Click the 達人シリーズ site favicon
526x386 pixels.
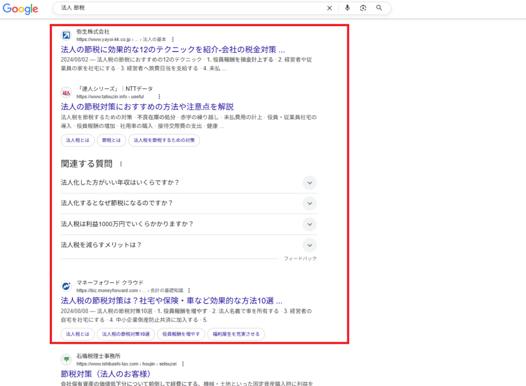tap(66, 93)
